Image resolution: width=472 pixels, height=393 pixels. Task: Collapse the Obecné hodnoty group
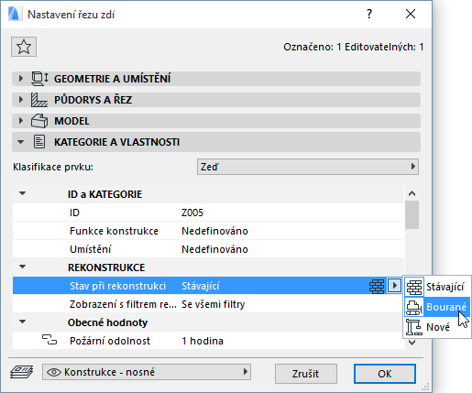coord(22,322)
